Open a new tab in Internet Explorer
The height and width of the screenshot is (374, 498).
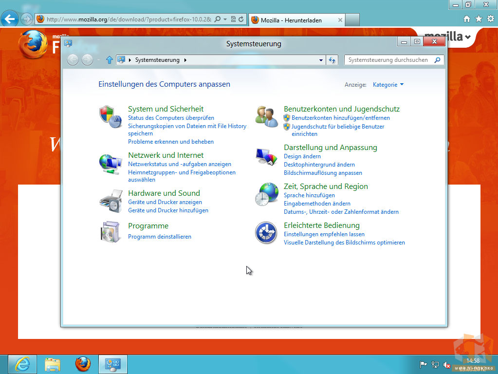(352, 20)
